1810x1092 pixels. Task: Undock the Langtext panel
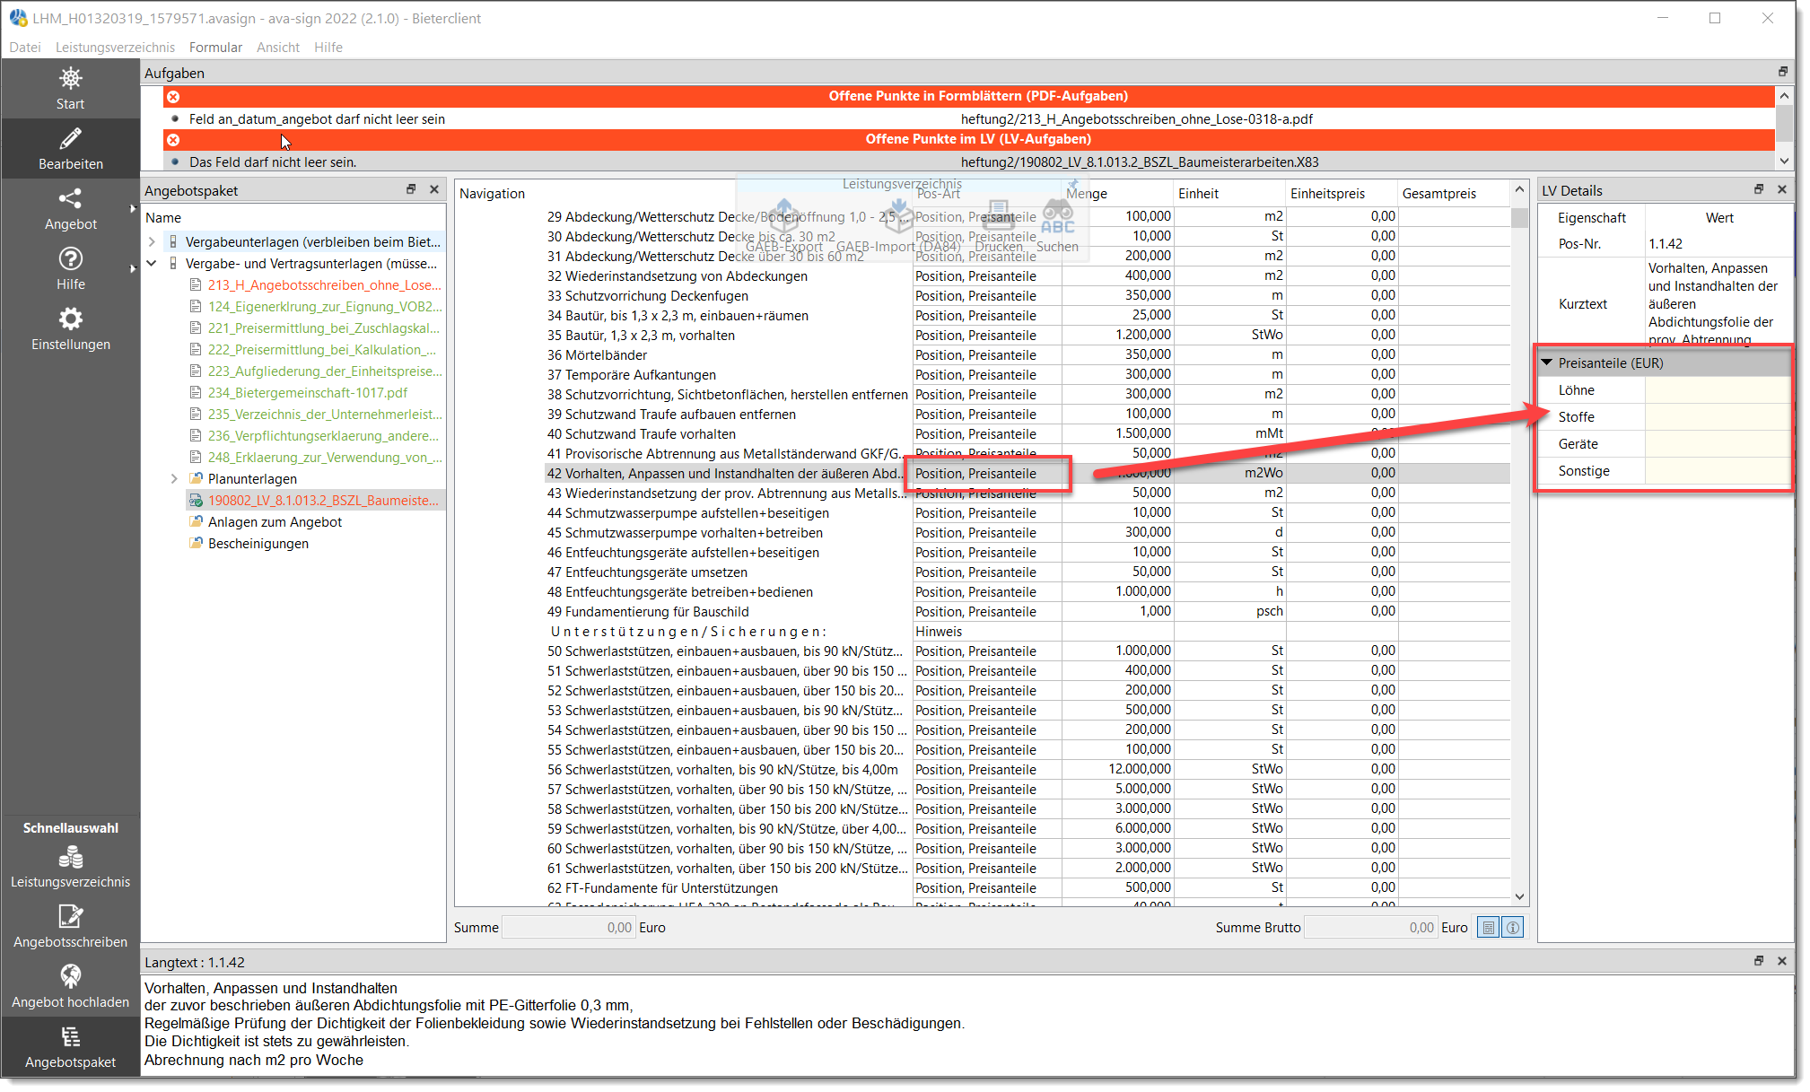point(1759,961)
